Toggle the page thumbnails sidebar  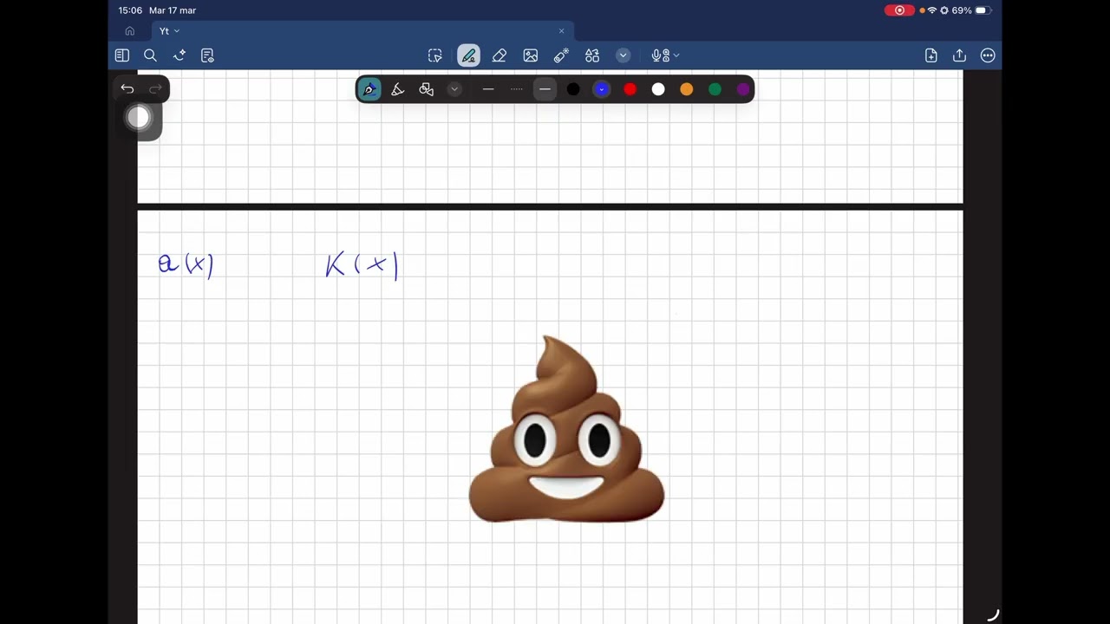point(122,55)
